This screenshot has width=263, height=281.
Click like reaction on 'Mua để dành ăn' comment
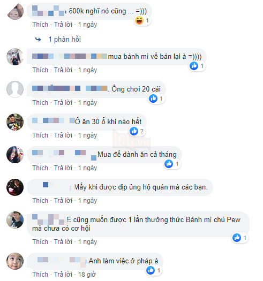(169, 164)
